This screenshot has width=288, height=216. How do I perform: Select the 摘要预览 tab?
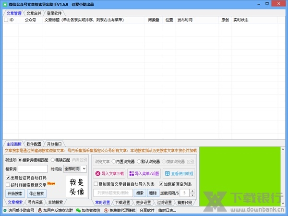pyautogui.click(x=185, y=203)
